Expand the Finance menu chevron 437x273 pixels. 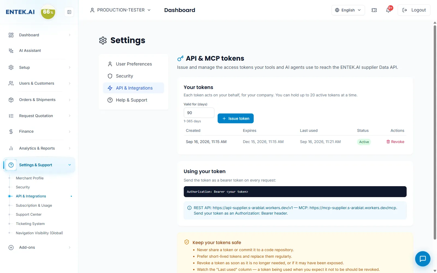70,132
